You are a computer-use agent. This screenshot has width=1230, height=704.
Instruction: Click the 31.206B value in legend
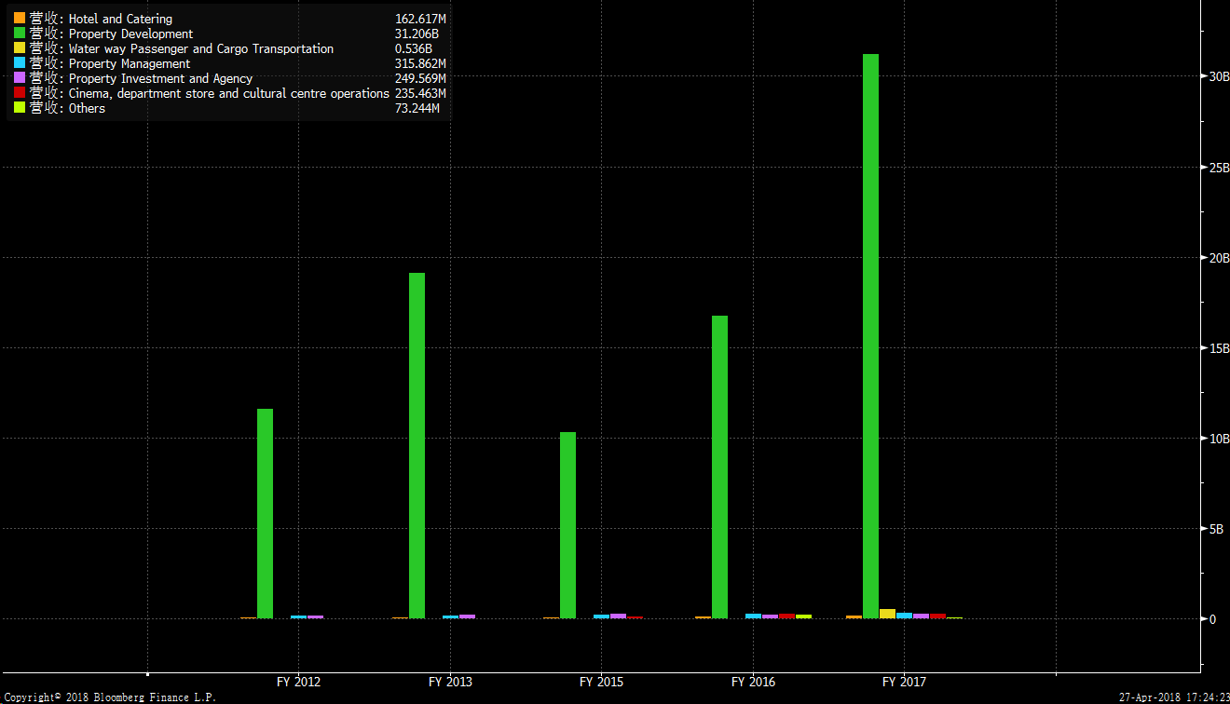pos(417,34)
